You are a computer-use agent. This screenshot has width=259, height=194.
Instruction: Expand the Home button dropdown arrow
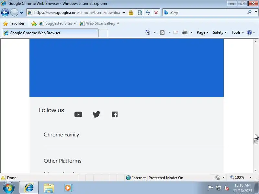(x=155, y=32)
